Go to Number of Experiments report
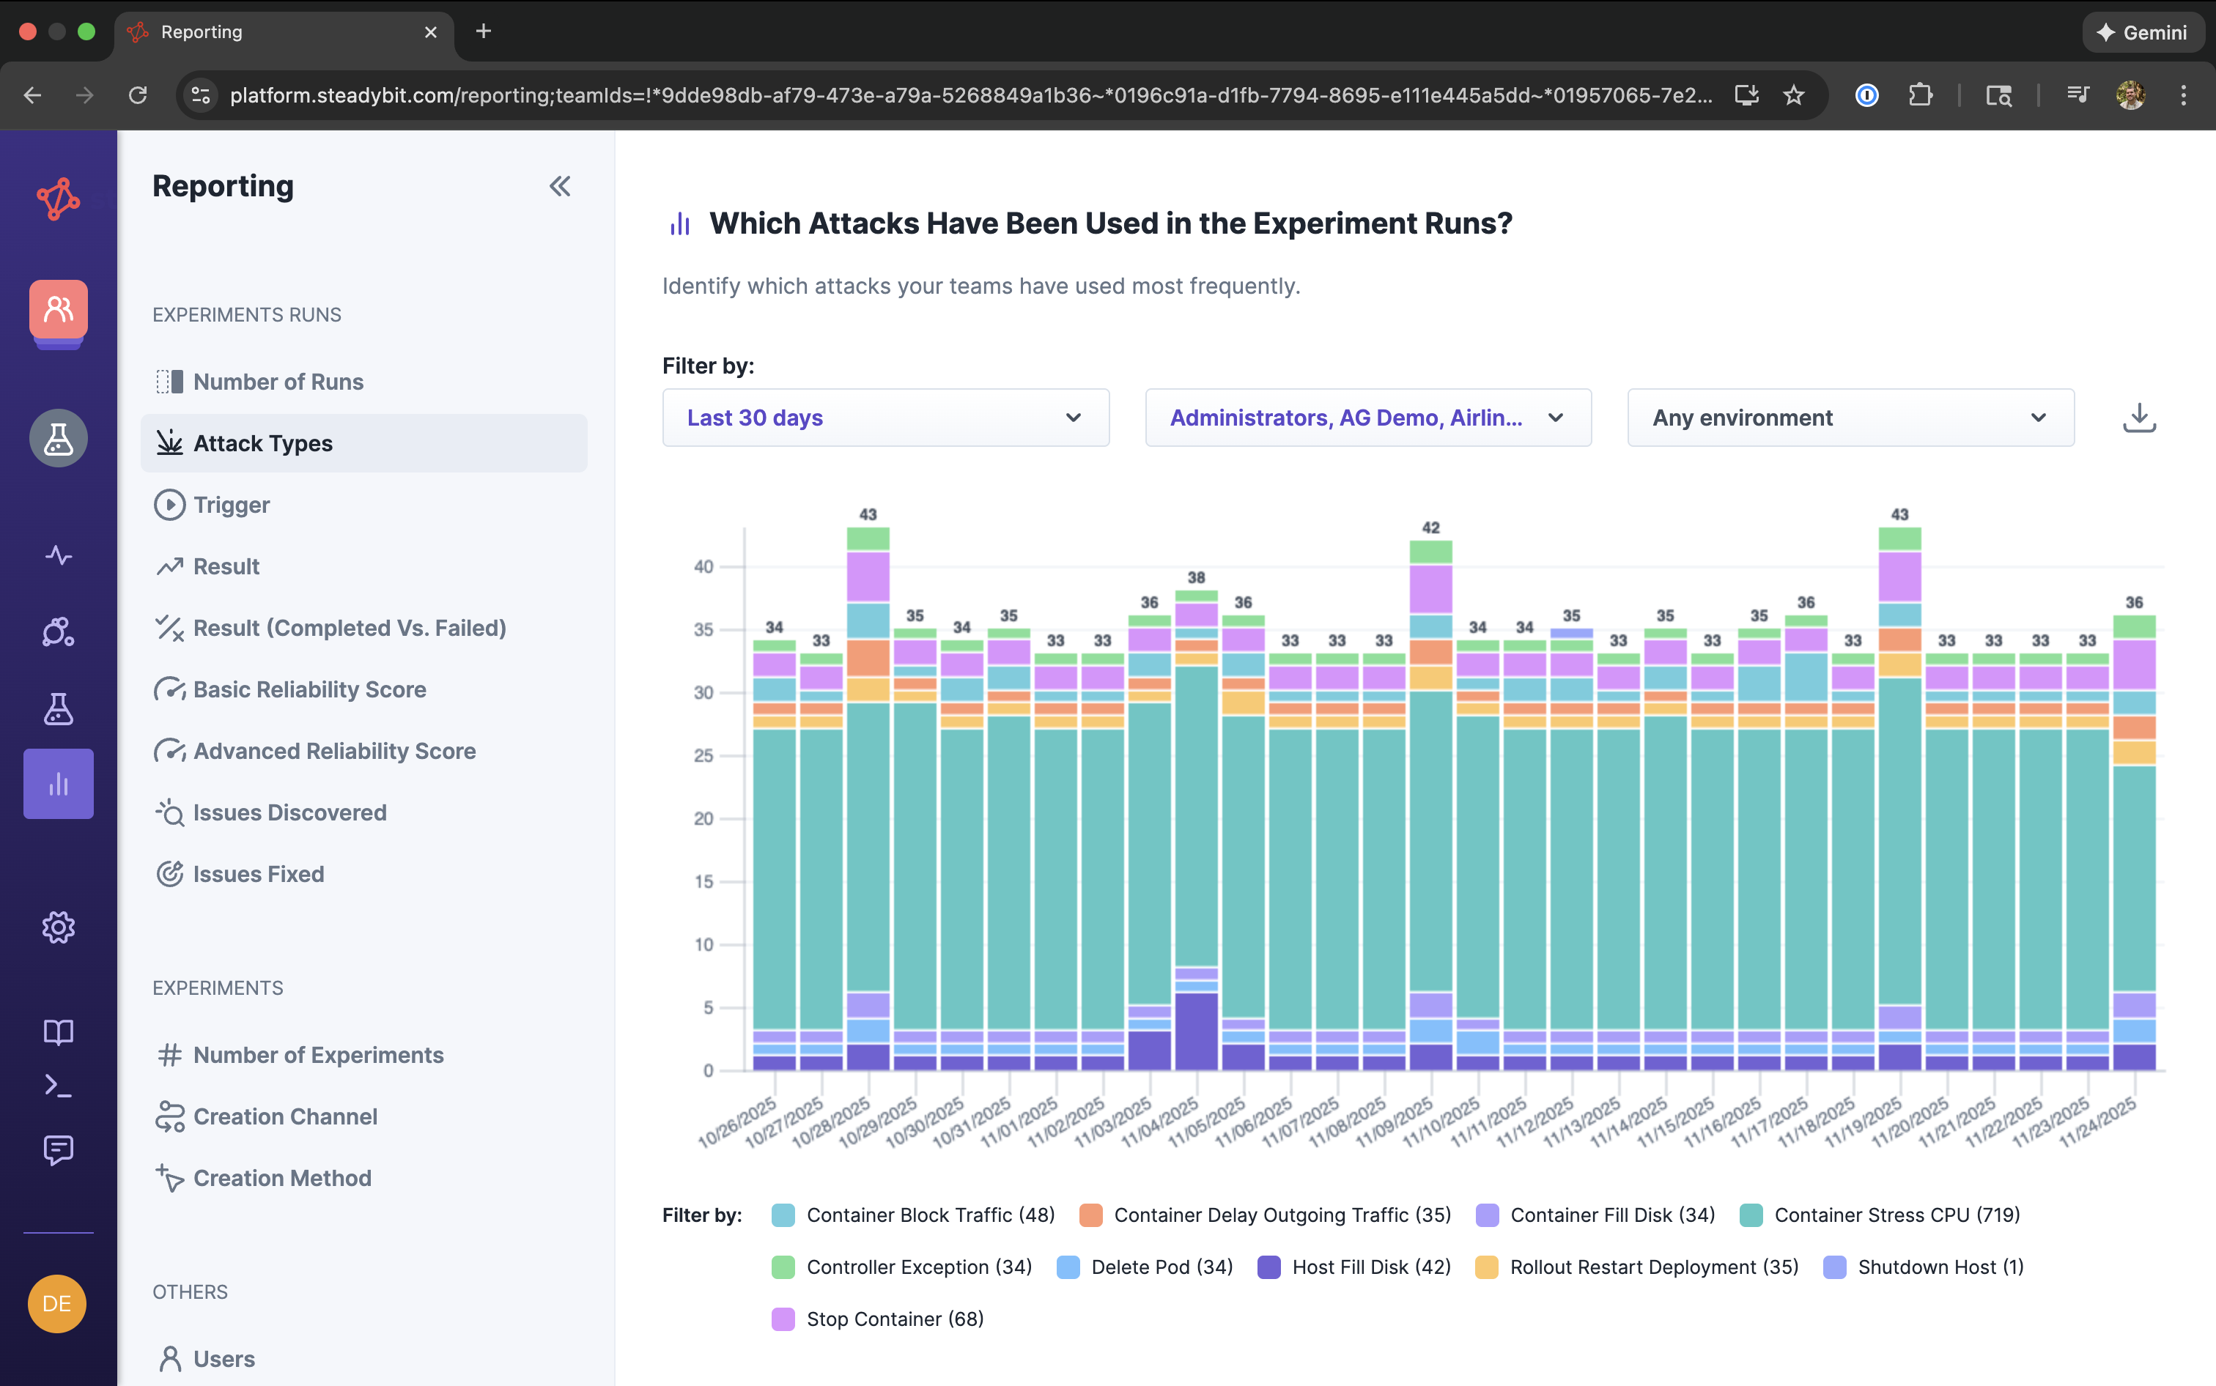This screenshot has height=1386, width=2216. (318, 1055)
